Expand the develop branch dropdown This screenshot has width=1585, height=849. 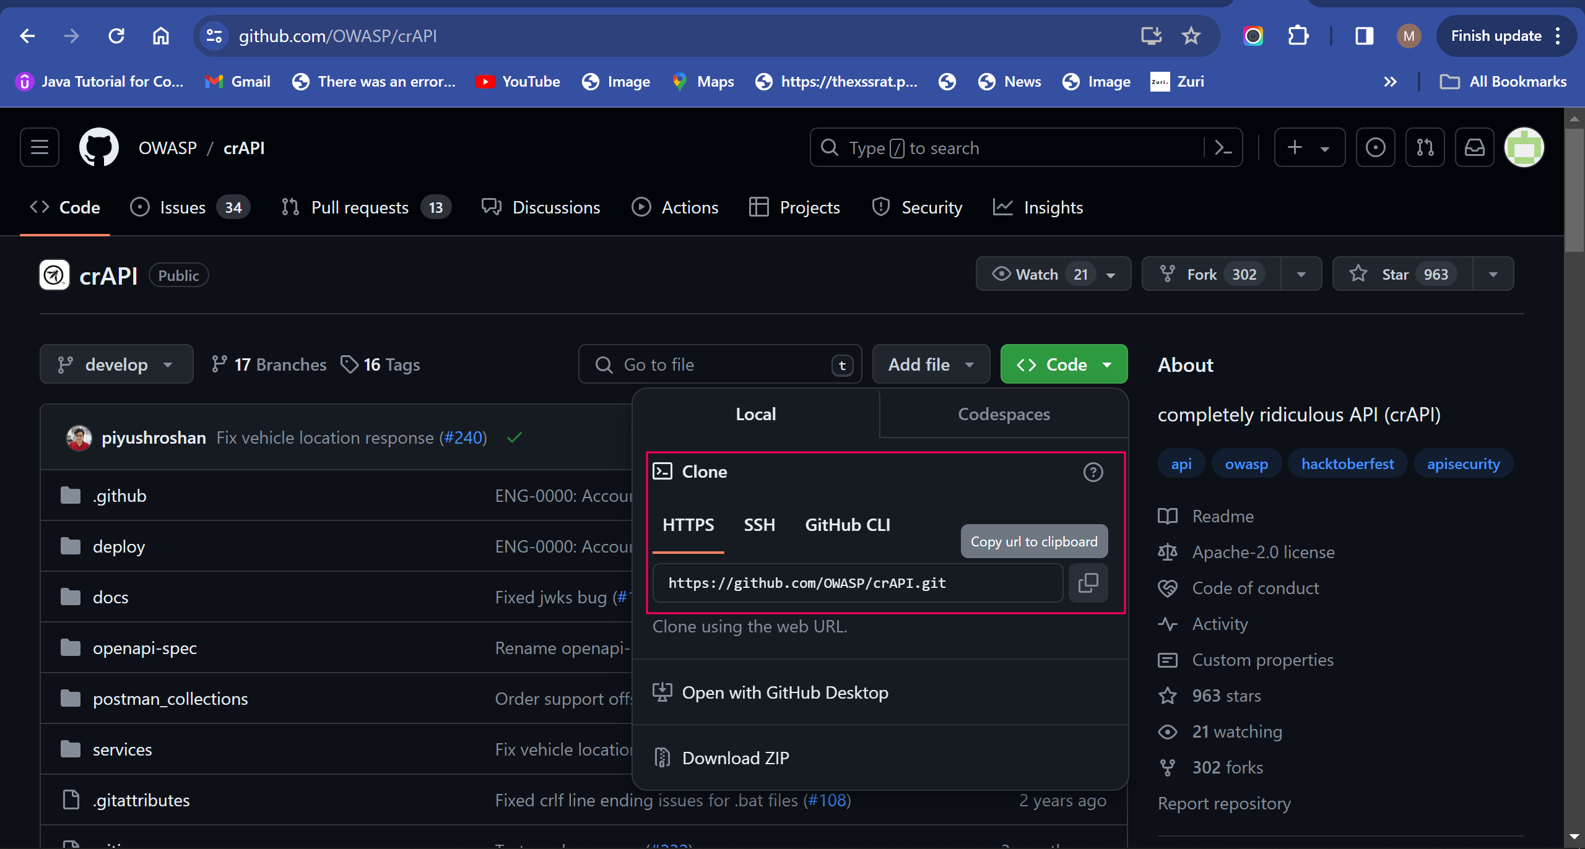pyautogui.click(x=116, y=364)
